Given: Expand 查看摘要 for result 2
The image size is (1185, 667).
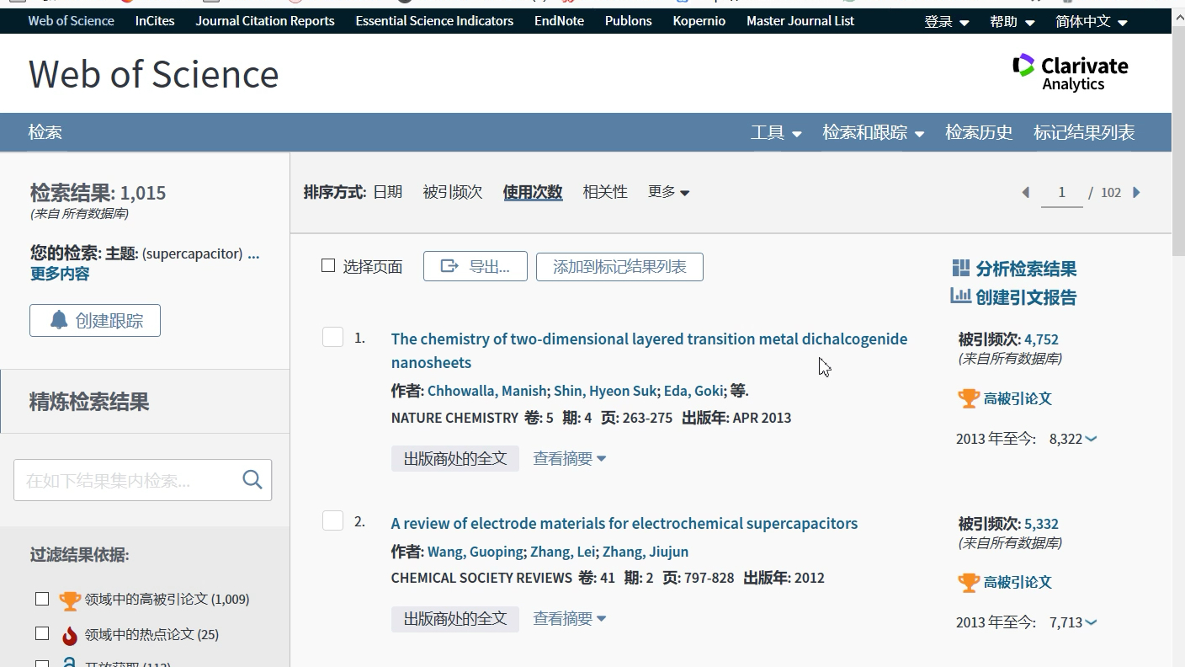Looking at the screenshot, I should click(569, 618).
